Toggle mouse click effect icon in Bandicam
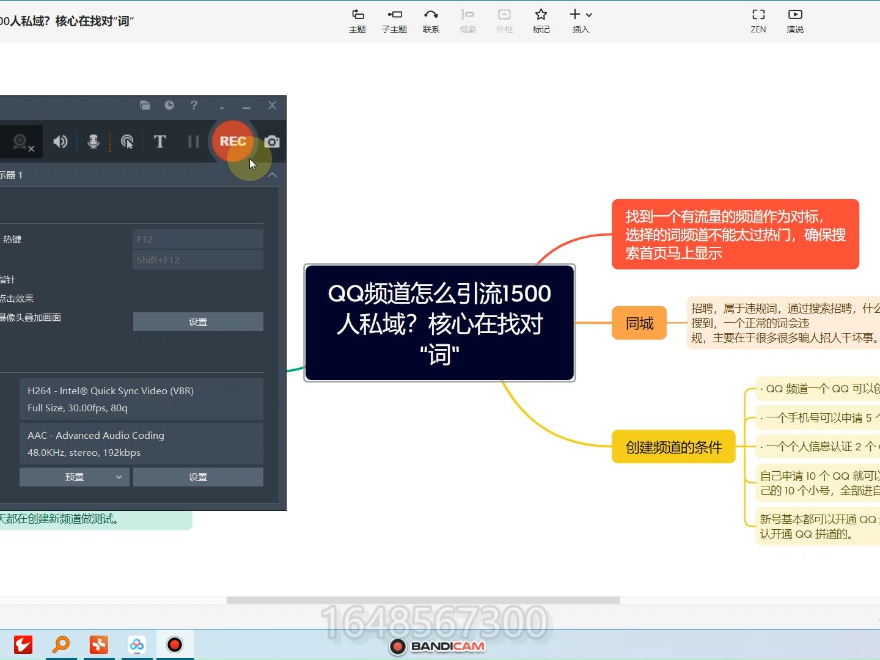 (x=127, y=142)
